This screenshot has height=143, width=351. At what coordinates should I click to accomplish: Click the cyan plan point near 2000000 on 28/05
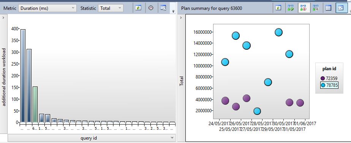[x=257, y=111]
